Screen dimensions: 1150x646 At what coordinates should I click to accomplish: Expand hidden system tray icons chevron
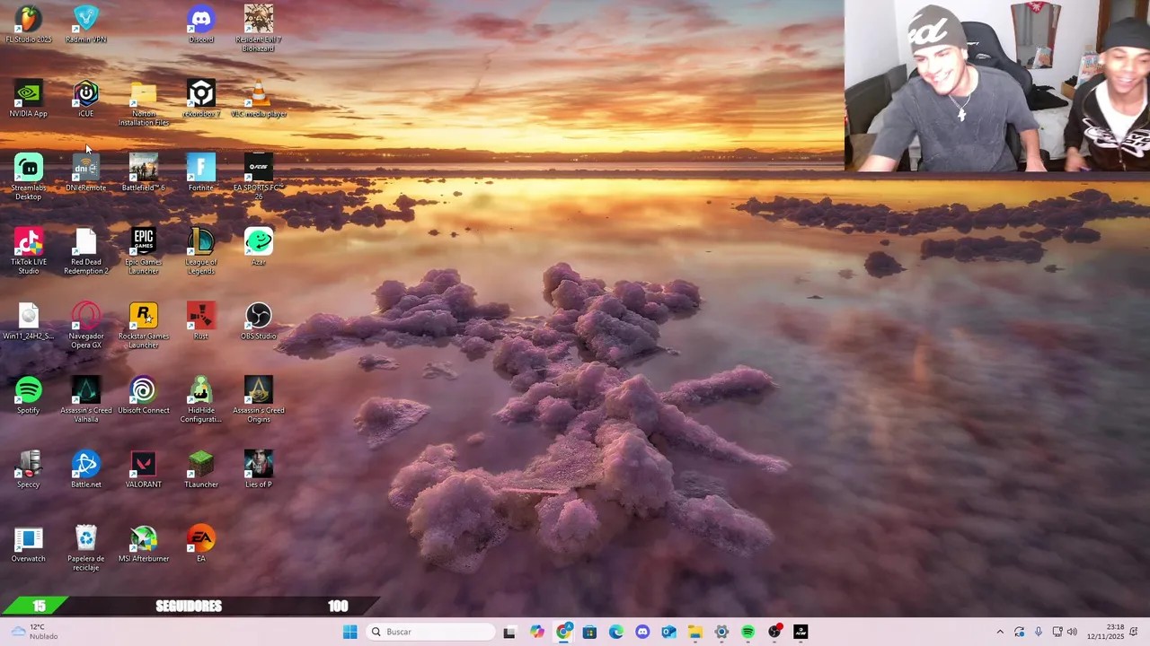pos(1000,632)
